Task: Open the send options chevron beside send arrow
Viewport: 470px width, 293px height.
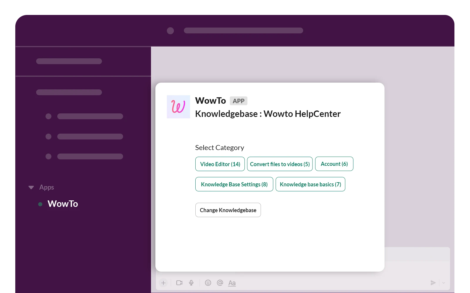Action: [x=443, y=283]
